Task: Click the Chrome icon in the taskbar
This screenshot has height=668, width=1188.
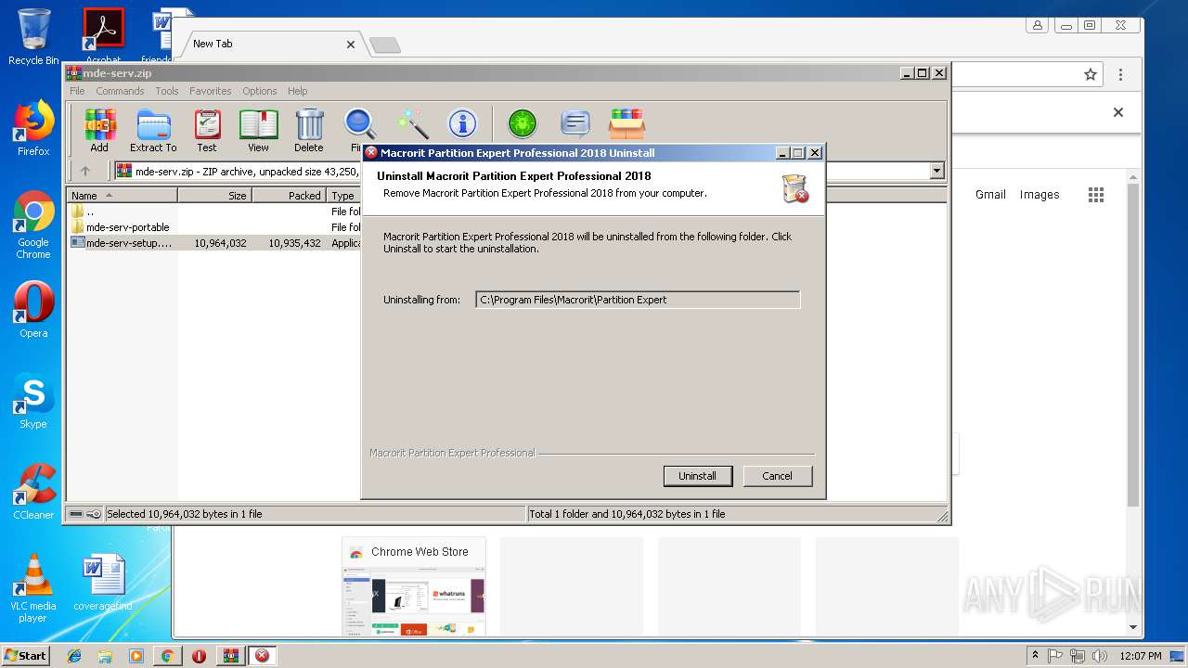Action: point(167,656)
